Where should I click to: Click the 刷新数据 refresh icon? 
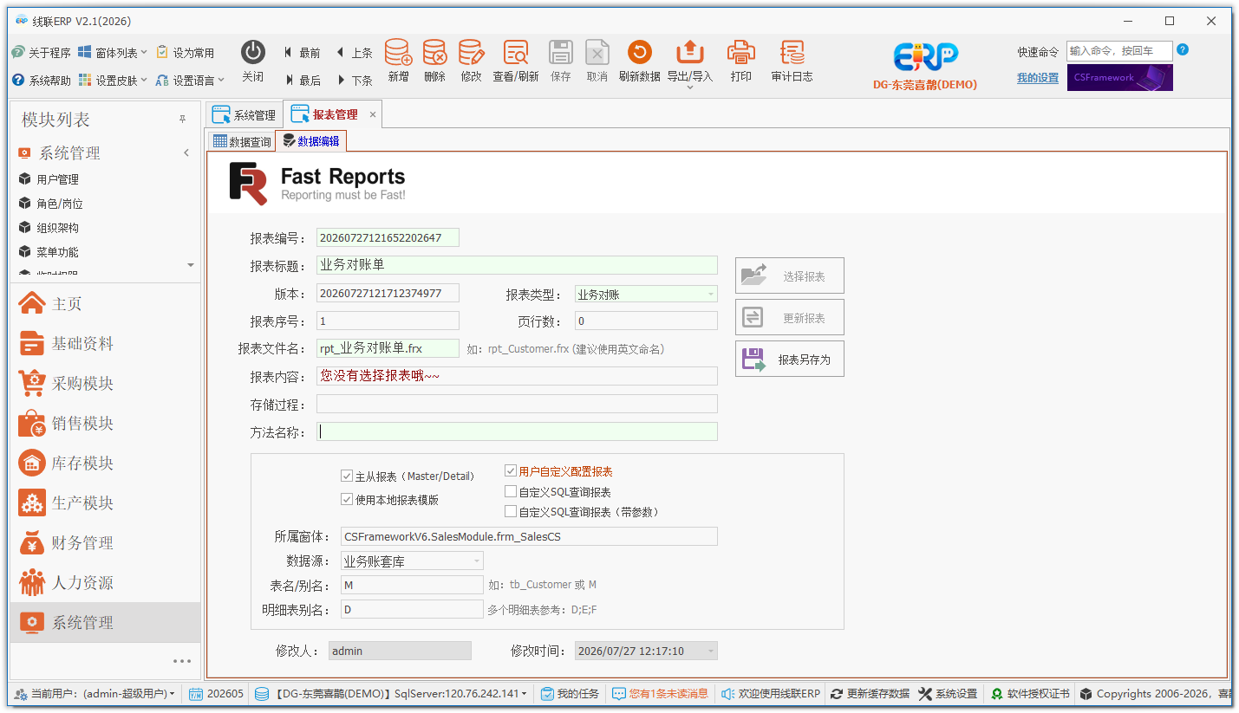[x=639, y=53]
